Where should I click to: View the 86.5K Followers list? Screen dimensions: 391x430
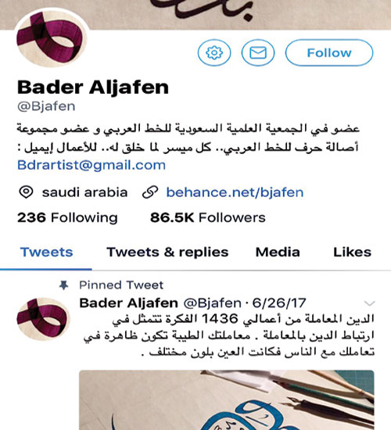coord(208,218)
